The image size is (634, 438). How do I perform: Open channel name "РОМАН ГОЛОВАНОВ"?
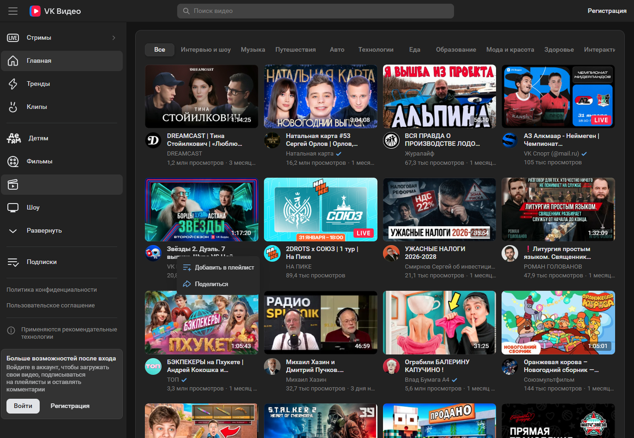click(553, 267)
